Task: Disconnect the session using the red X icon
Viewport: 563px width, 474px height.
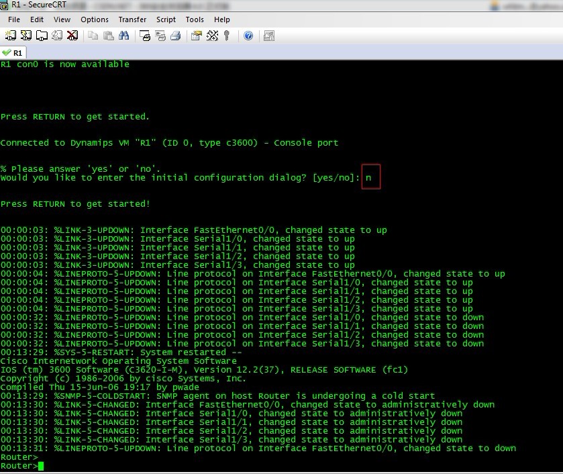Action: pyautogui.click(x=72, y=36)
